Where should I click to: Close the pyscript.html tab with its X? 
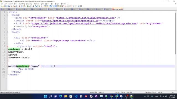pyautogui.click(x=122, y=9)
